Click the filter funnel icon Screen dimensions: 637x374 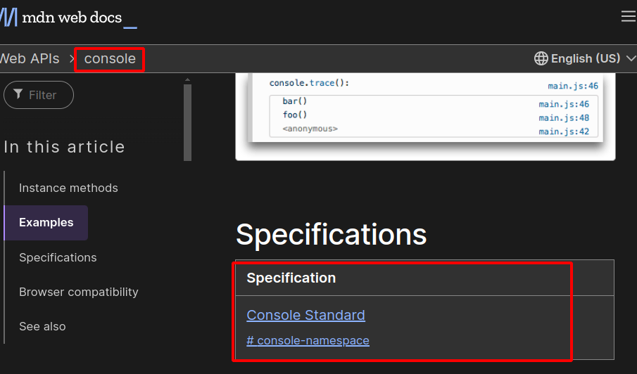tap(18, 94)
